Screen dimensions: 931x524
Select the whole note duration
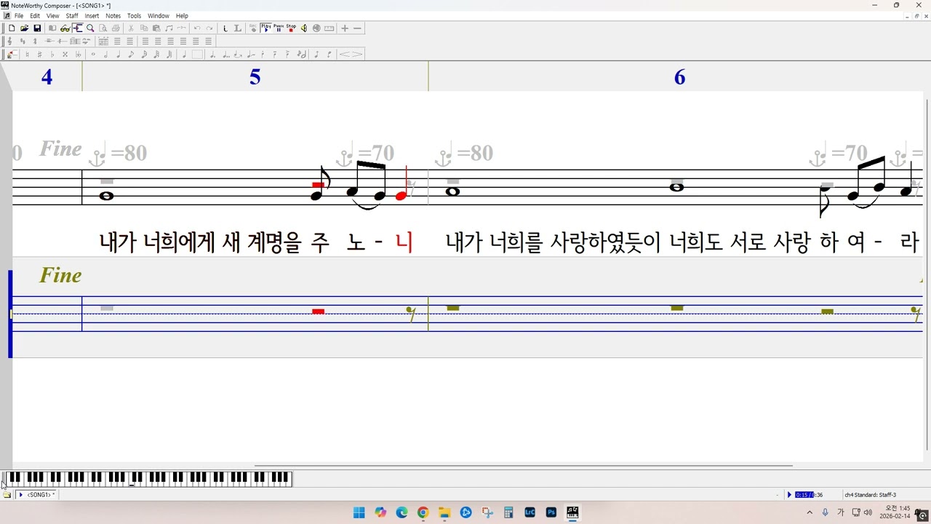tap(93, 54)
